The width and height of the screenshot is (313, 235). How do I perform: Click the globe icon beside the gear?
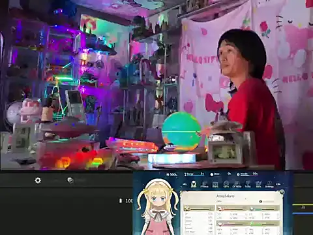(x=70, y=180)
